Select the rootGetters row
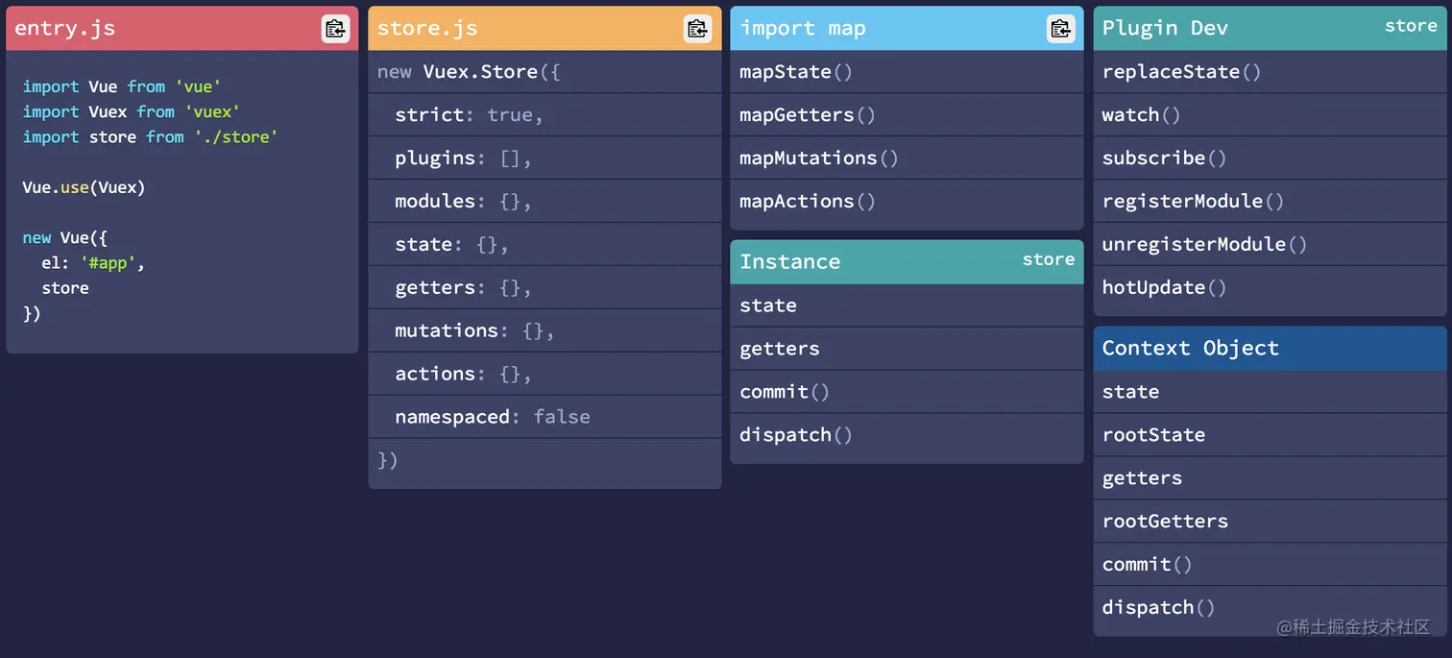The height and width of the screenshot is (658, 1452). (x=1270, y=522)
